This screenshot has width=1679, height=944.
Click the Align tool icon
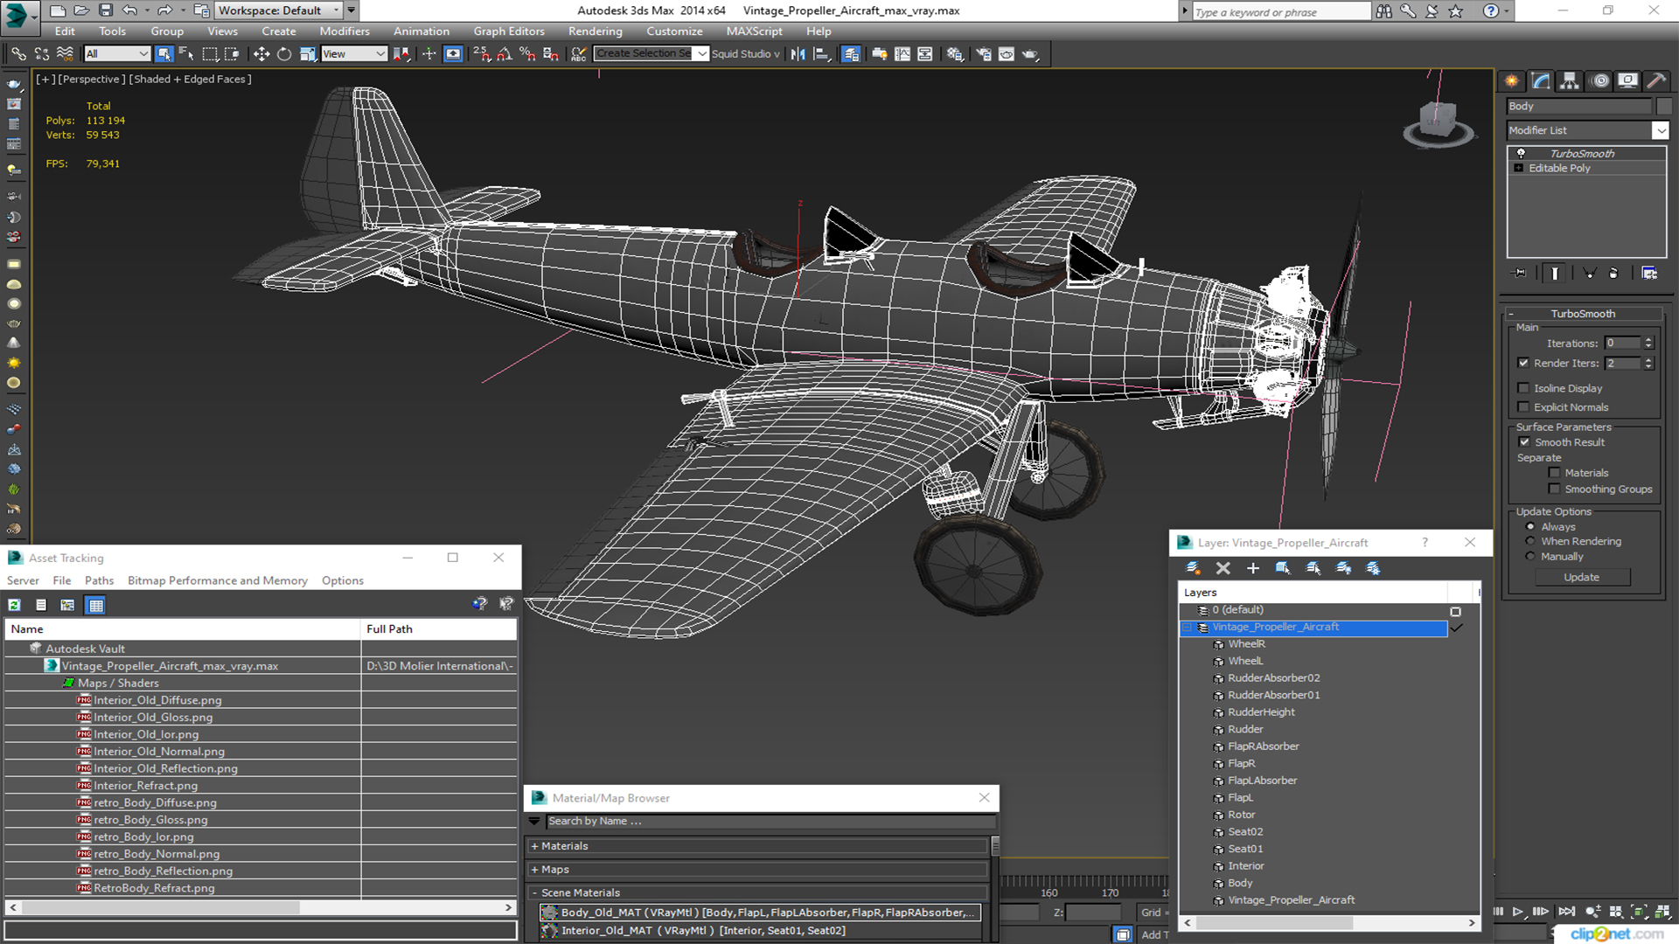(x=821, y=54)
